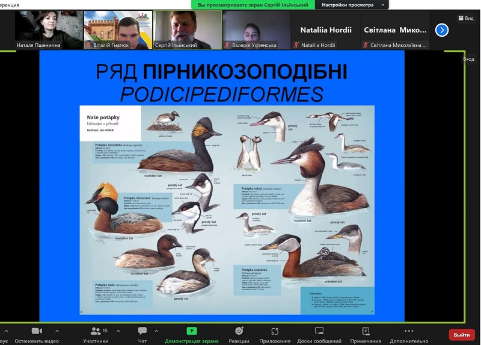Screen dimensions: 481x345
Task: Open Настройки просмотра dropdown
Action: coord(353,5)
